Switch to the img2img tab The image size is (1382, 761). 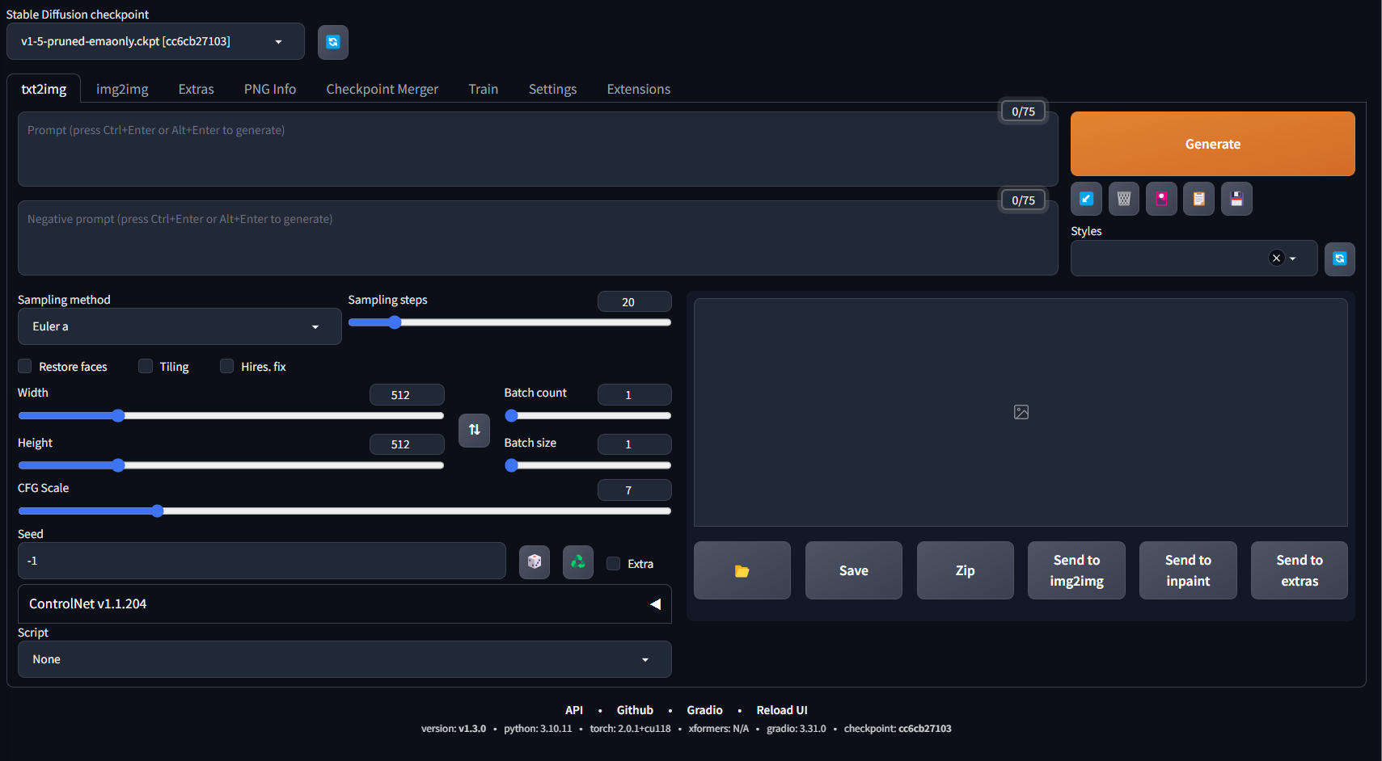(122, 89)
